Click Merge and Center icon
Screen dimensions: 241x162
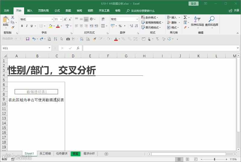click(x=103, y=26)
